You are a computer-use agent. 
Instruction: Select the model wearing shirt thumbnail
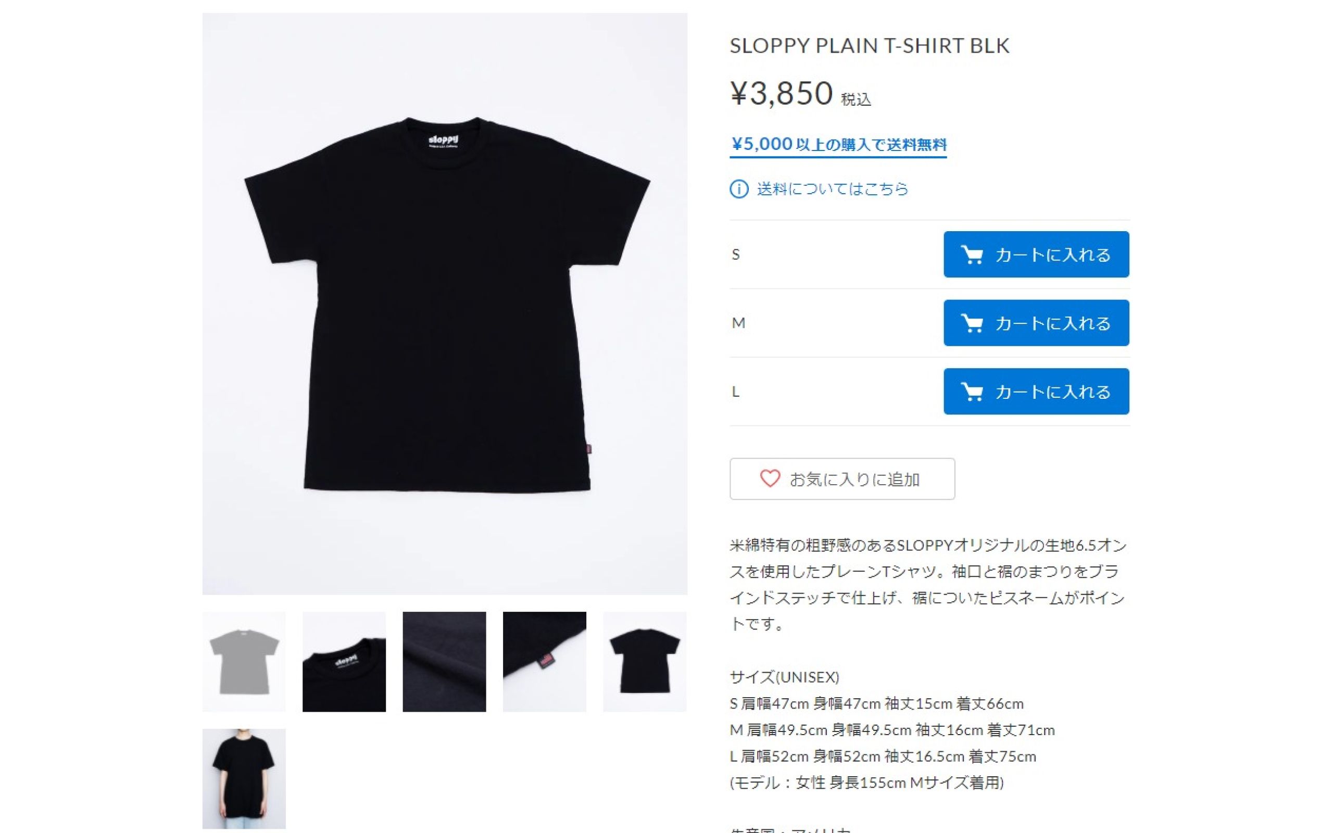(x=244, y=779)
